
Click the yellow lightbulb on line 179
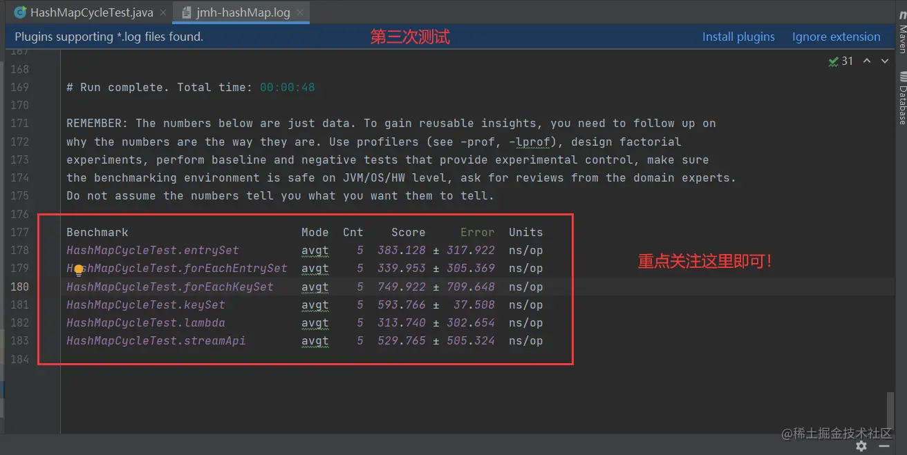pyautogui.click(x=79, y=270)
